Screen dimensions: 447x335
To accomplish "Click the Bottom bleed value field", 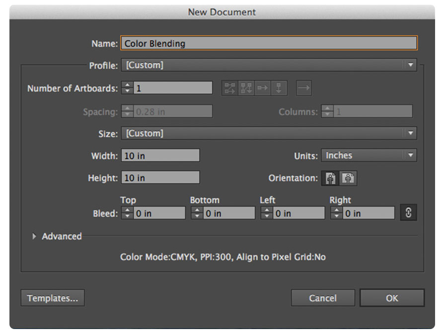I will point(229,213).
